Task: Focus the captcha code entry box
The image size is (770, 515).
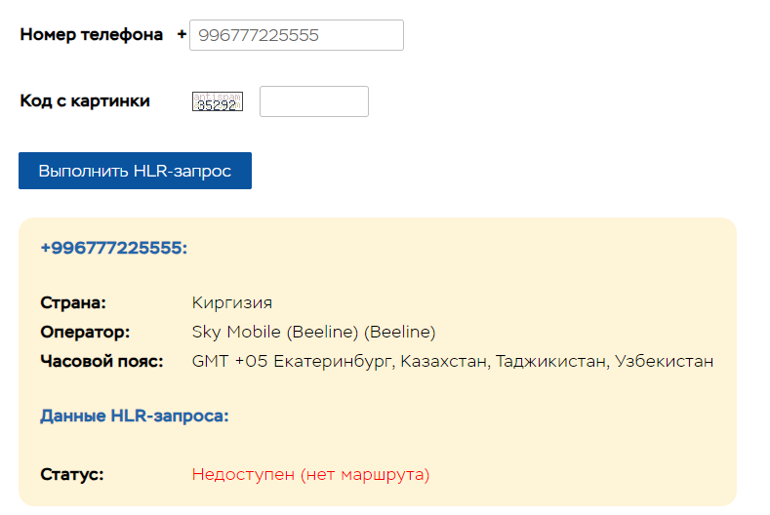Action: pyautogui.click(x=313, y=101)
